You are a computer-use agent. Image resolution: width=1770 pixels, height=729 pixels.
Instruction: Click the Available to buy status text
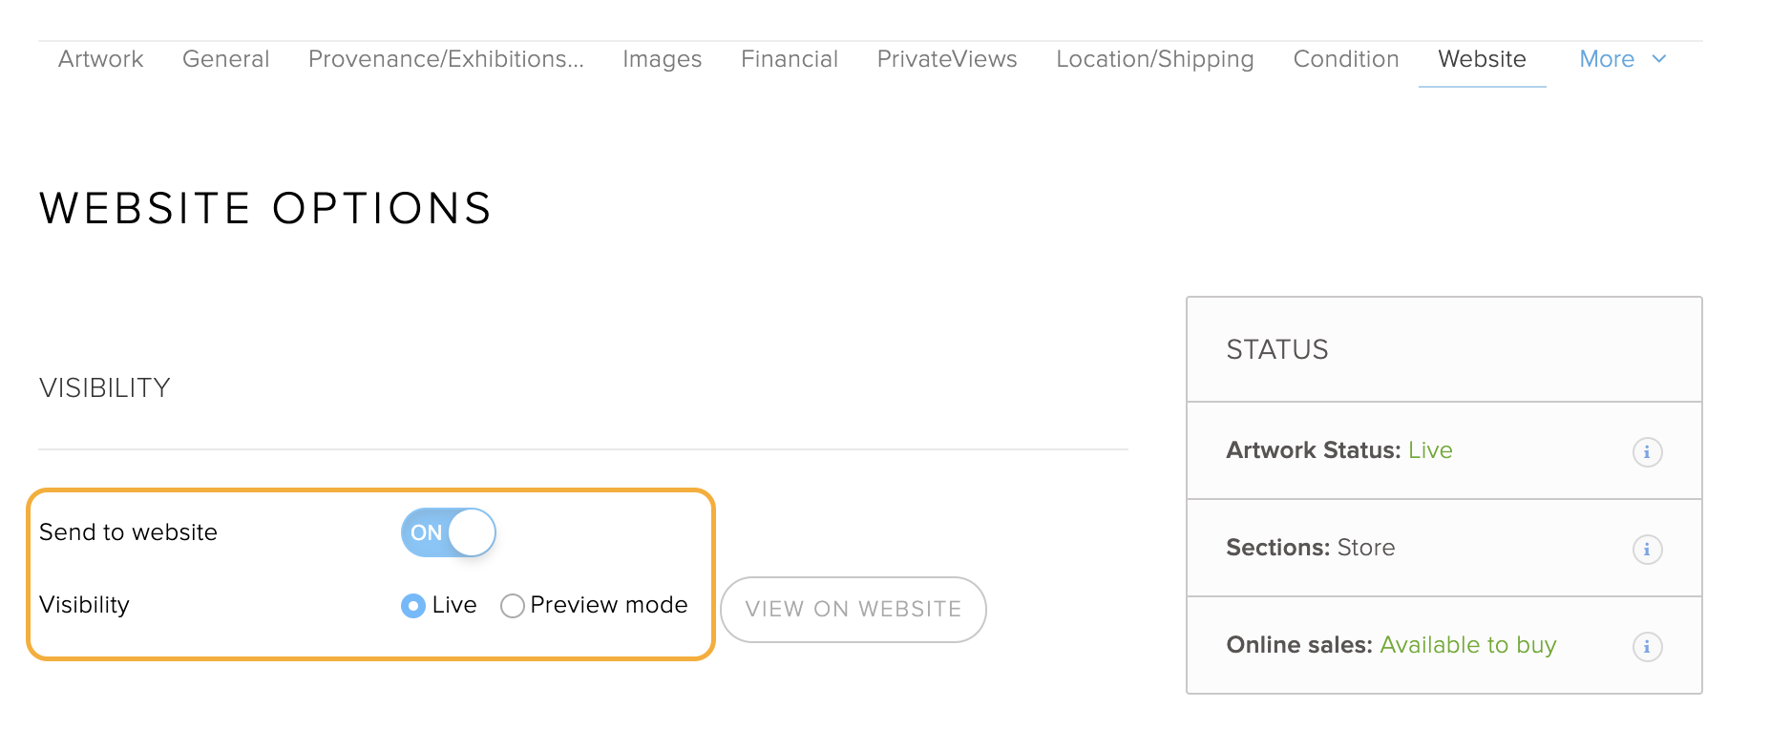[x=1468, y=645]
